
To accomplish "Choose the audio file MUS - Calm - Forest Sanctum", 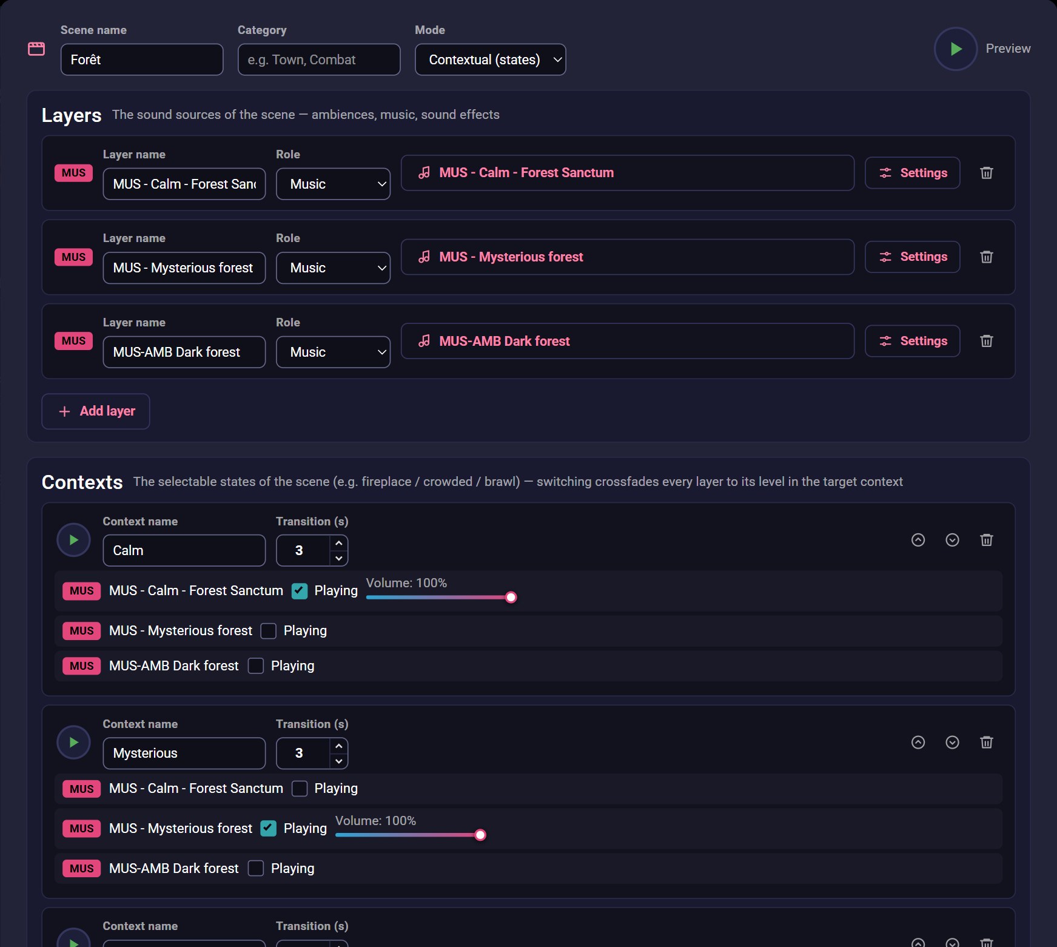I will pyautogui.click(x=628, y=173).
